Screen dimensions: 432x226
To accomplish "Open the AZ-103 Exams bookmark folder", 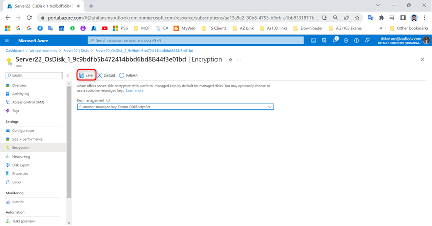I will coord(345,28).
